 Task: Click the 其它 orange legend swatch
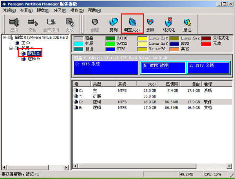[174, 49]
